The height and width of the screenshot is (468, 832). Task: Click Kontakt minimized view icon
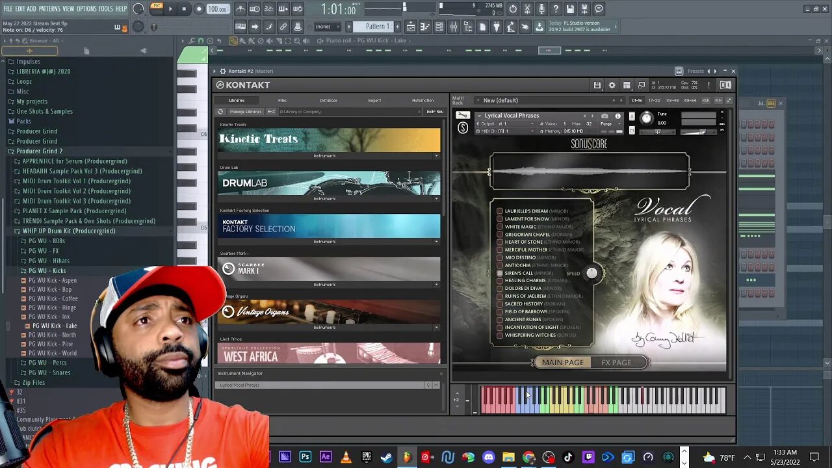[x=642, y=85]
